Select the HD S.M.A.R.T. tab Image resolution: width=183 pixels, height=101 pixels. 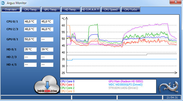tap(90, 10)
